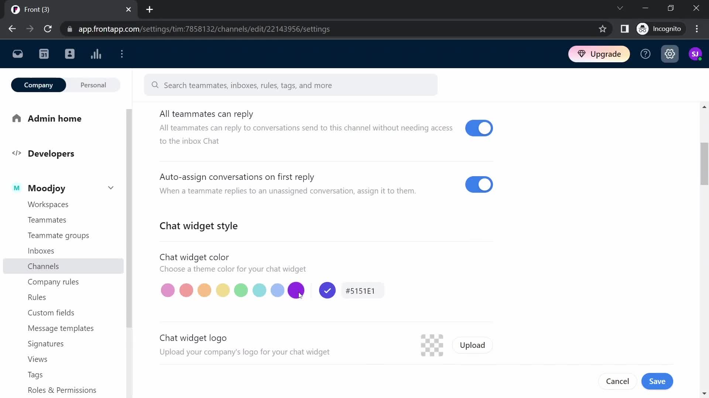The width and height of the screenshot is (709, 398).
Task: Click the More options icon in top toolbar
Action: [122, 54]
